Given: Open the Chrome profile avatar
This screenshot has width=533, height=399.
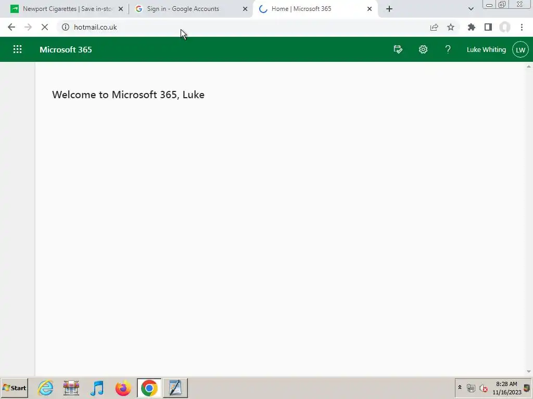Looking at the screenshot, I should coord(505,27).
